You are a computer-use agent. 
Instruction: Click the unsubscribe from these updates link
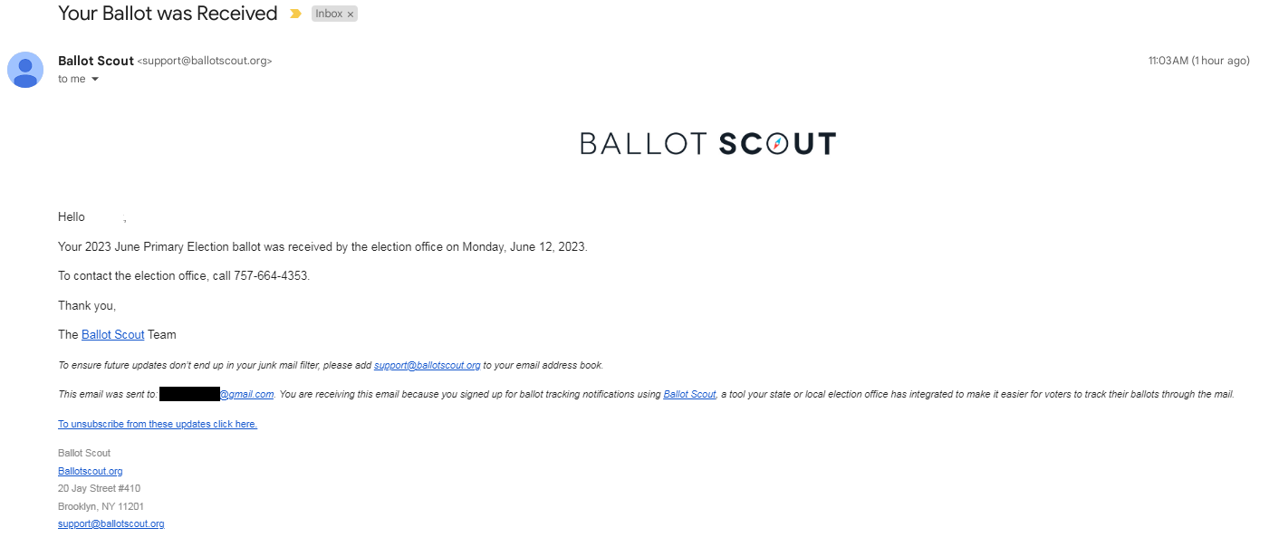(158, 424)
